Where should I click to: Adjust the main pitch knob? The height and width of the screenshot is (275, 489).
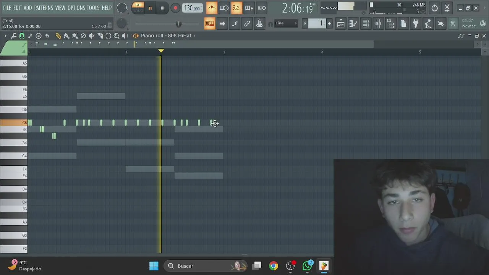[121, 24]
